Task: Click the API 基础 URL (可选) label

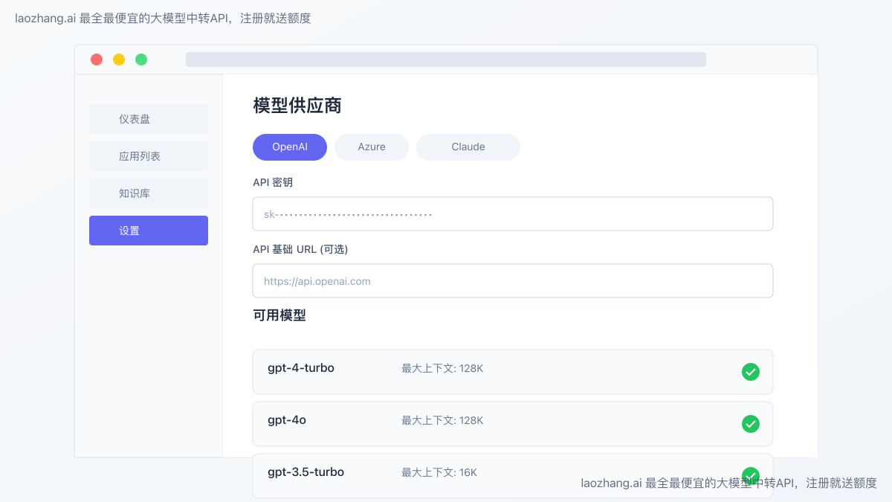Action: [300, 249]
